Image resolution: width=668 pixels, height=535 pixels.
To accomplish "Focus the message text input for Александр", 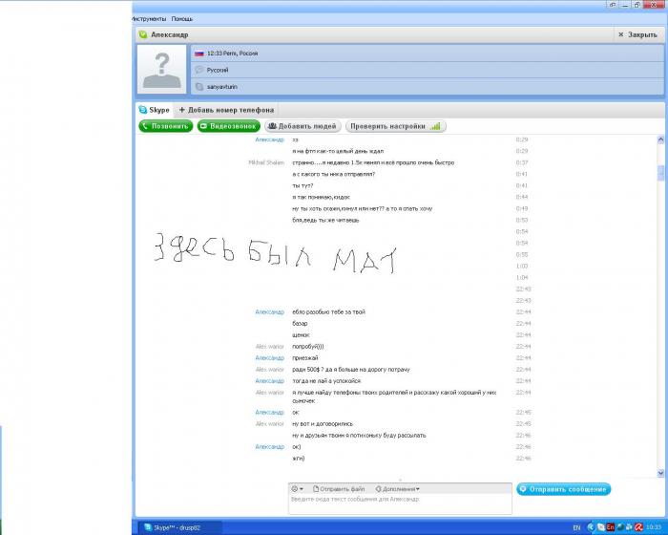I will point(400,504).
